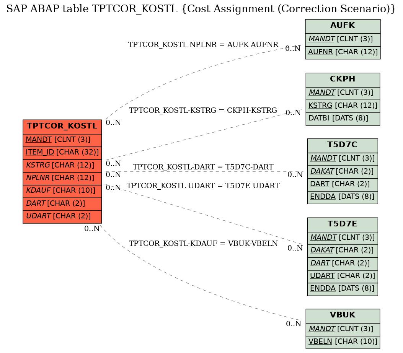Select DAKAT [CHAR (2)] in T5D7C table
The height and width of the screenshot is (353, 403).
[x=343, y=172]
